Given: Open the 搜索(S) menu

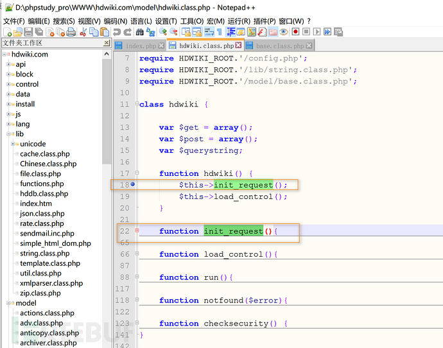Looking at the screenshot, I should [x=64, y=21].
